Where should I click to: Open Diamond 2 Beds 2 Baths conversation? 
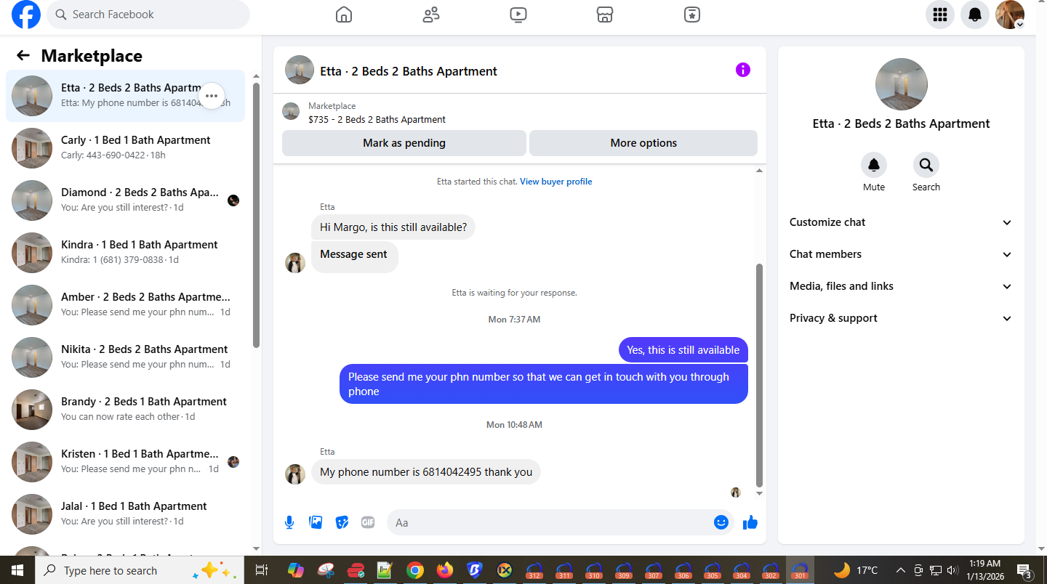(x=125, y=200)
